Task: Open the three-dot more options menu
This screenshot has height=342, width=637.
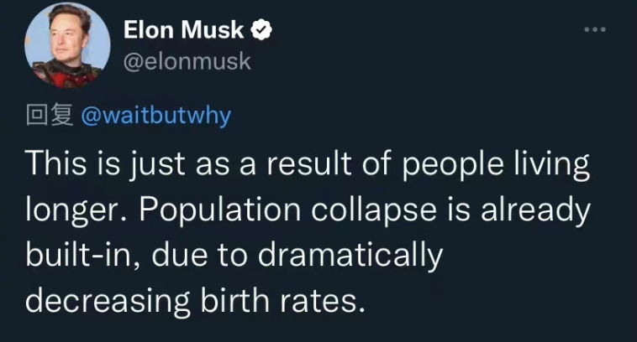Action: pyautogui.click(x=595, y=29)
